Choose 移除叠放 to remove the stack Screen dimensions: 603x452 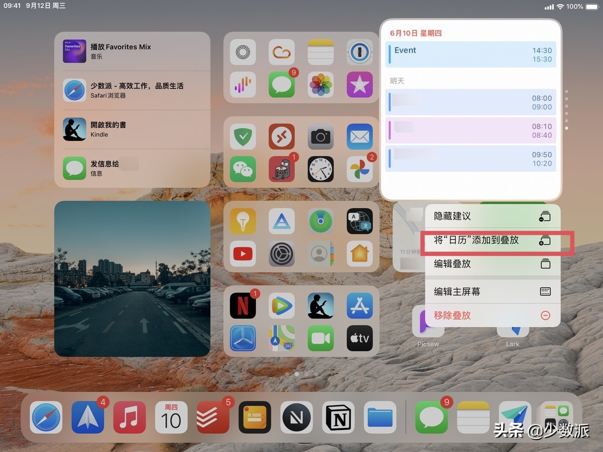pos(493,315)
